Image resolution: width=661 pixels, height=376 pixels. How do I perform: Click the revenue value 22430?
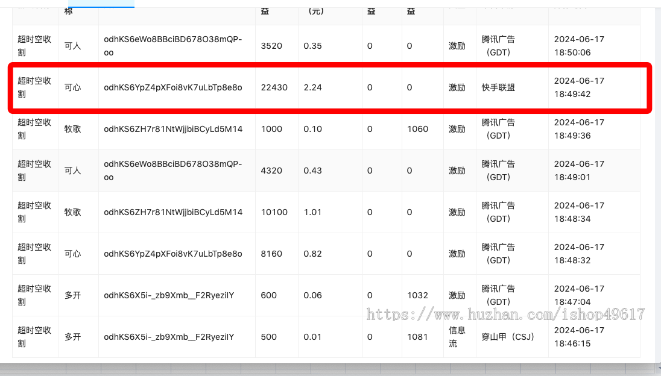pos(274,87)
